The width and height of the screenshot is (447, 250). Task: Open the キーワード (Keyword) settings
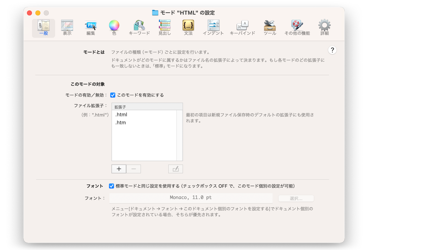[139, 28]
